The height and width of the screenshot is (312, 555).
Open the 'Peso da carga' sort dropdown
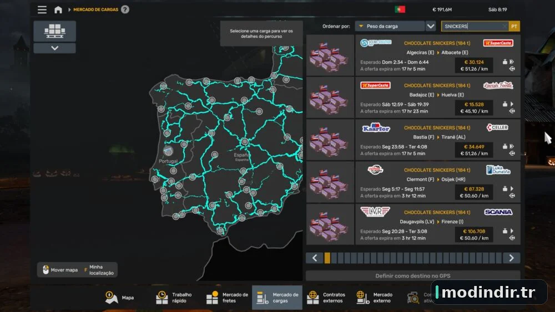click(390, 26)
